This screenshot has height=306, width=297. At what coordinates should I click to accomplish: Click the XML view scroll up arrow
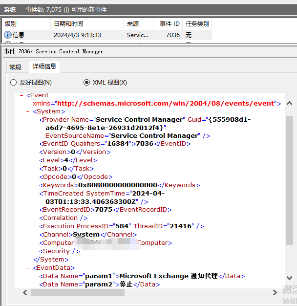click(289, 104)
